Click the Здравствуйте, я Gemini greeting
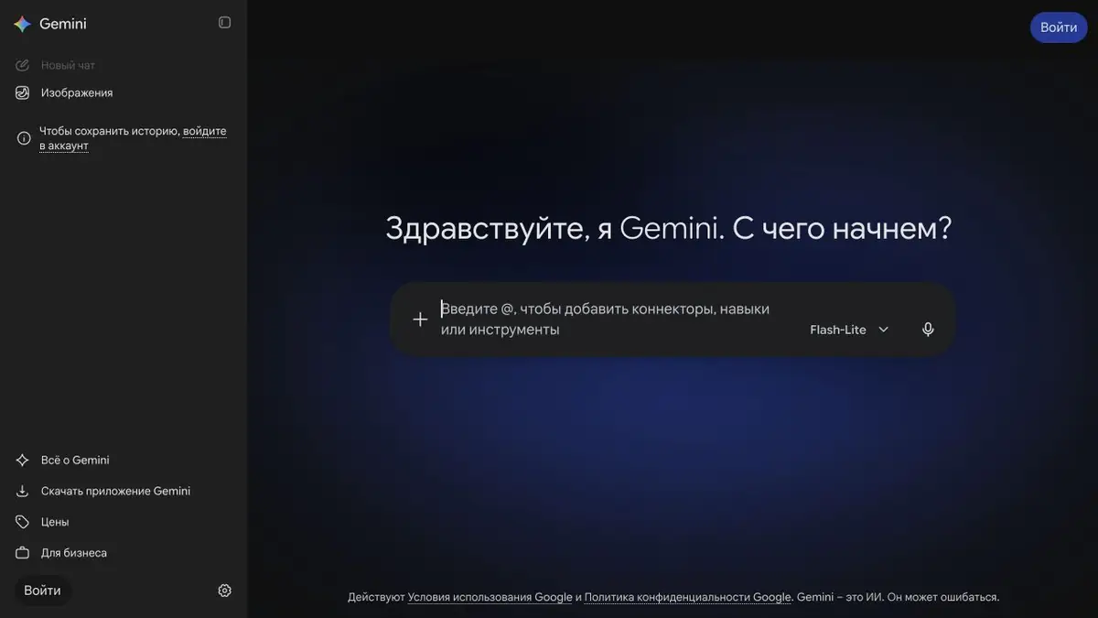Viewport: 1098px width, 618px height. (x=669, y=228)
